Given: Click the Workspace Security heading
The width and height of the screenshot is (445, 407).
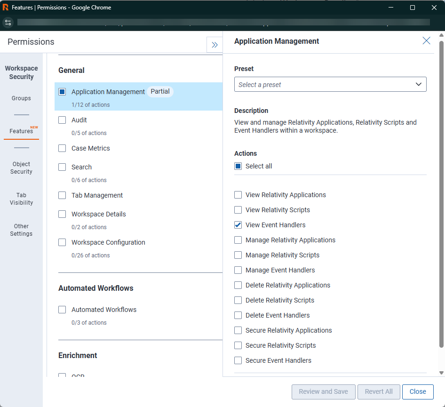Looking at the screenshot, I should point(21,72).
